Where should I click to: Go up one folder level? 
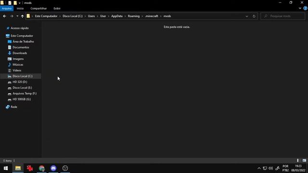click(x=23, y=16)
